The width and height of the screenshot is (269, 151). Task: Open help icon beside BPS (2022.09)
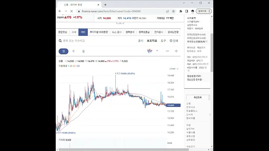[x=207, y=64]
